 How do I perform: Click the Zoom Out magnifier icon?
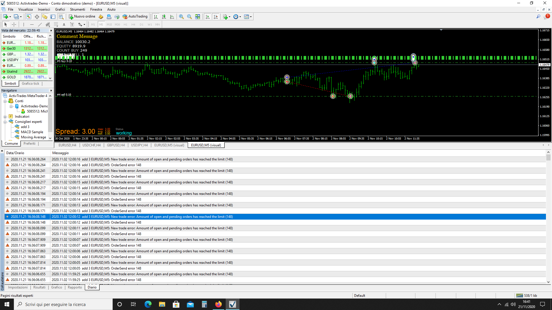pos(189,17)
